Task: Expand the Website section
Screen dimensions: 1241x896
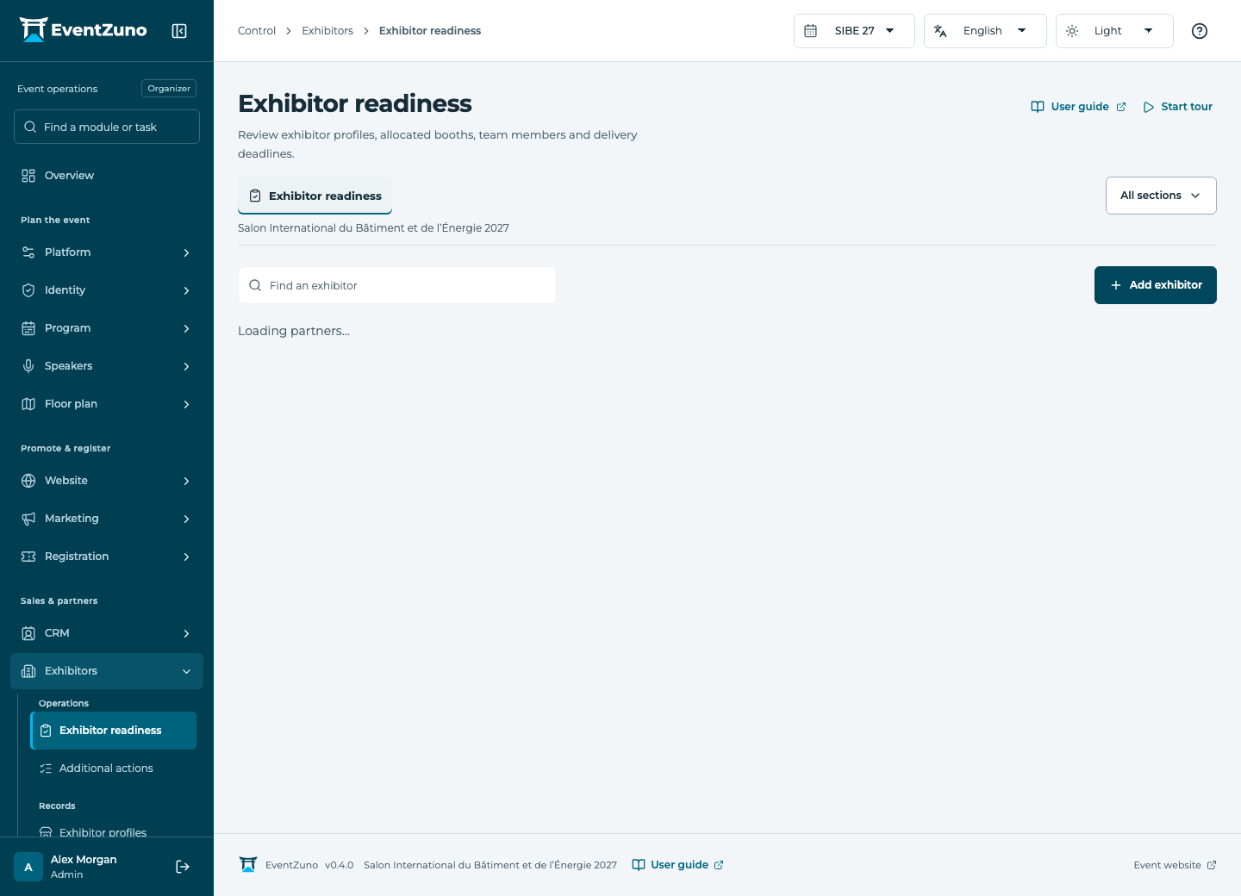Action: point(107,481)
